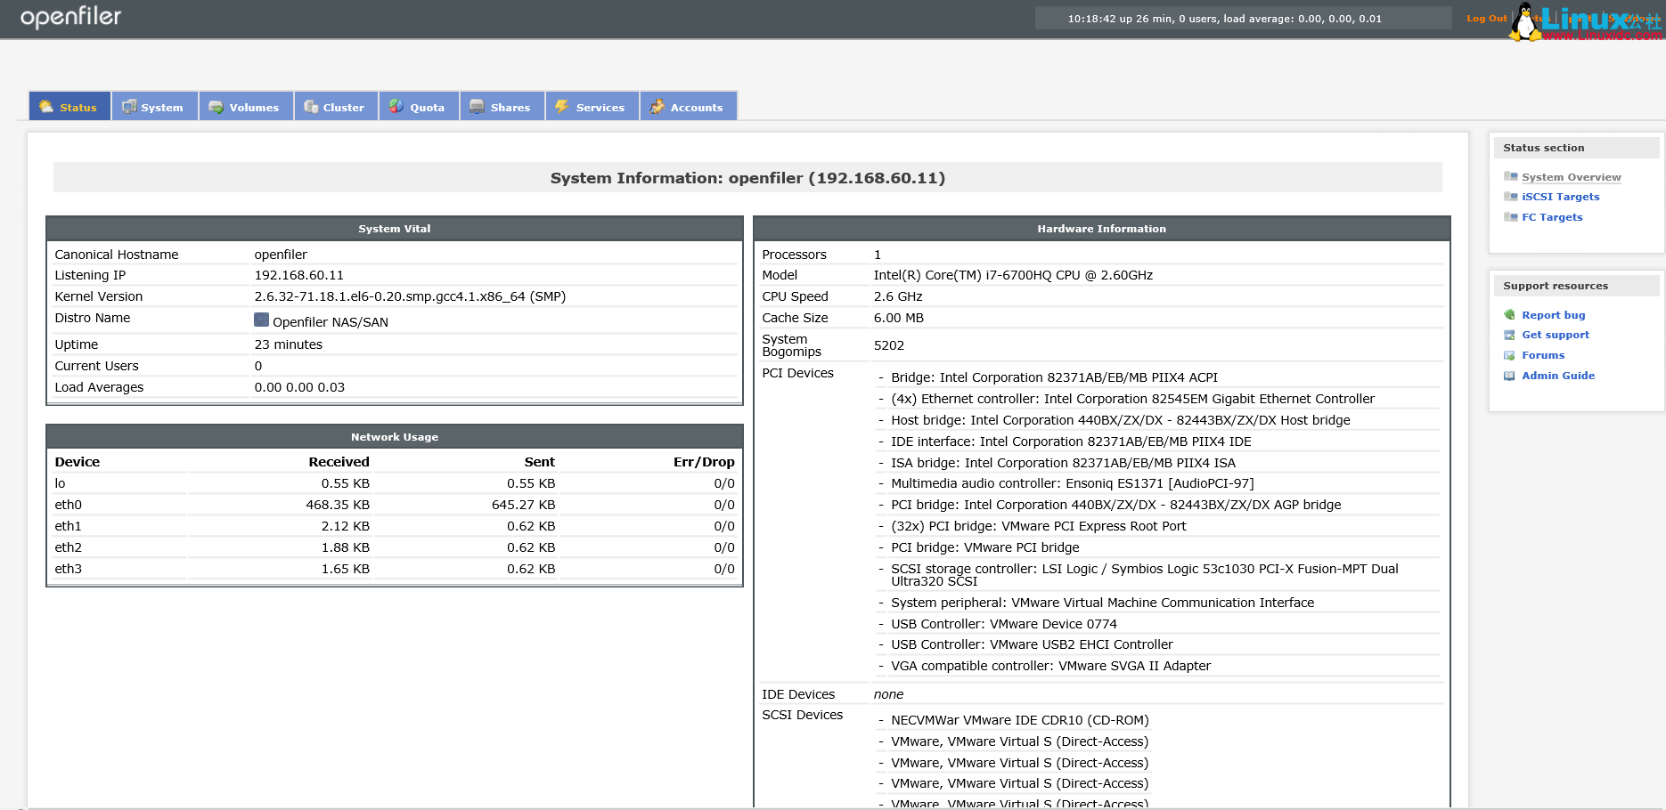Screen dimensions: 1666x810
Task: Click the bug icon beside Report bug
Action: [x=1509, y=314]
